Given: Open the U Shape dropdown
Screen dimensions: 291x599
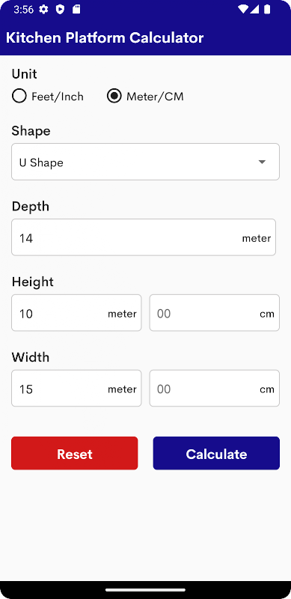Looking at the screenshot, I should point(145,162).
